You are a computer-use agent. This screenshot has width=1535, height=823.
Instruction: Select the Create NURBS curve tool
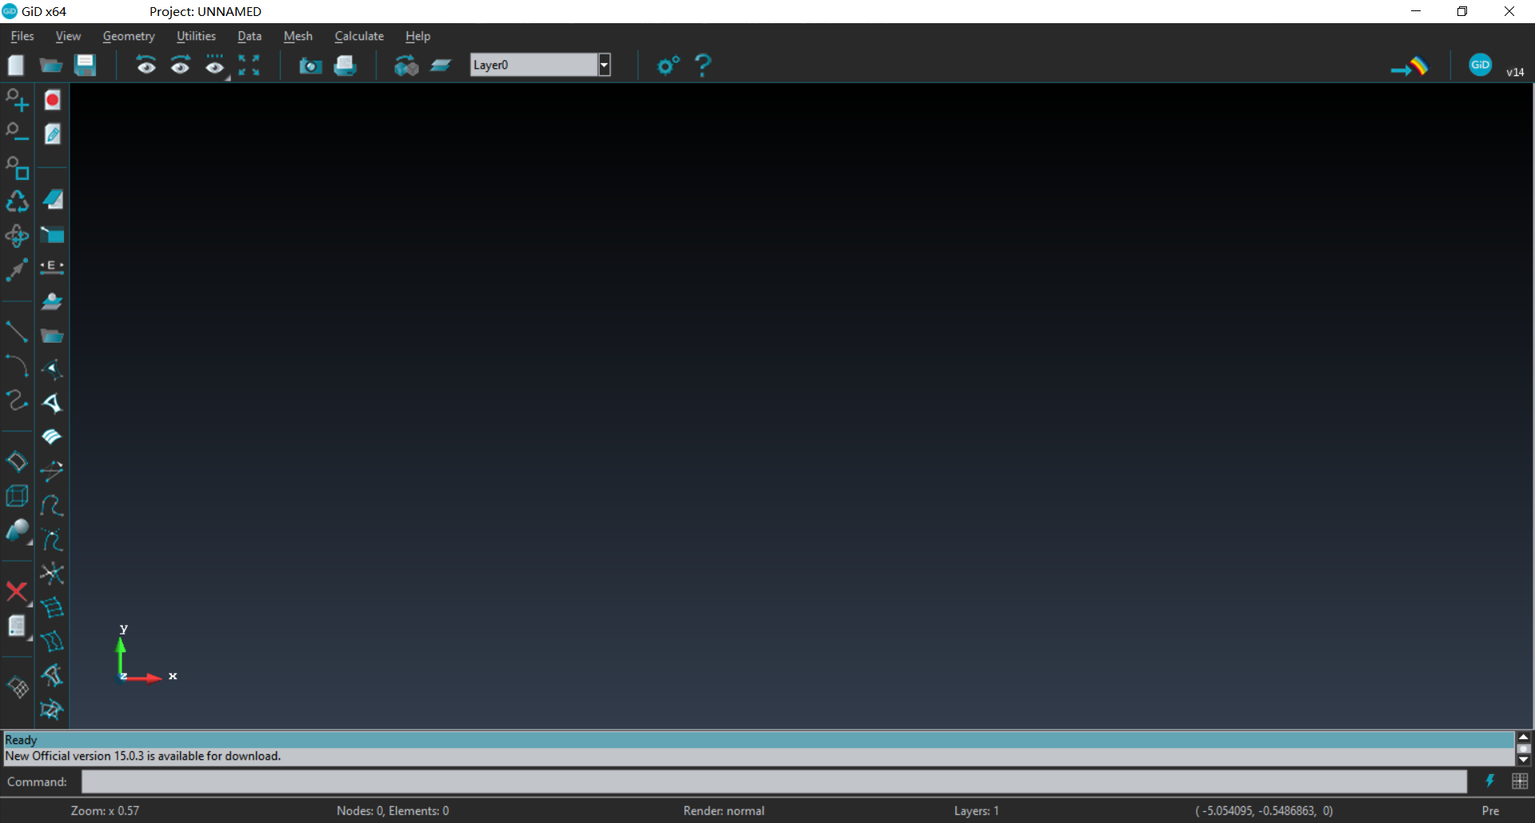point(17,400)
